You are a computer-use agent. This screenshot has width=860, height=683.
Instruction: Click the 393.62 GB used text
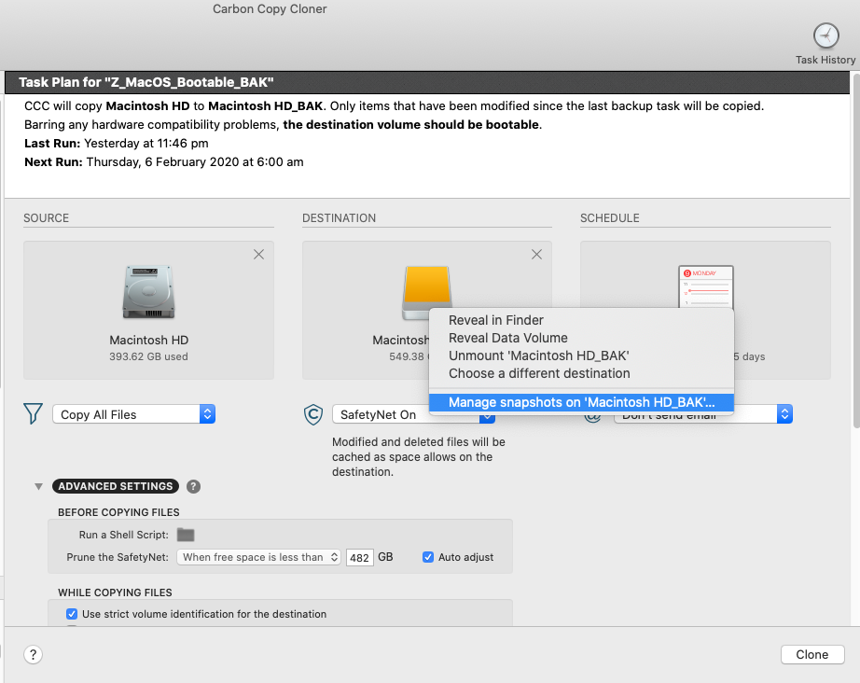pyautogui.click(x=148, y=356)
